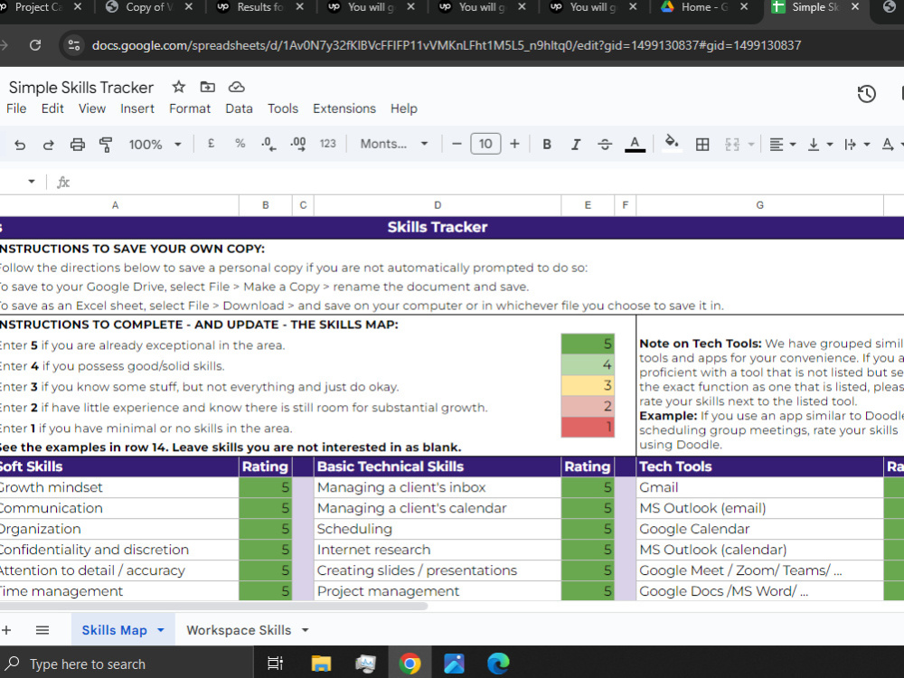Switch to the Workspace Skills sheet tab
This screenshot has height=678, width=904.
click(x=239, y=630)
